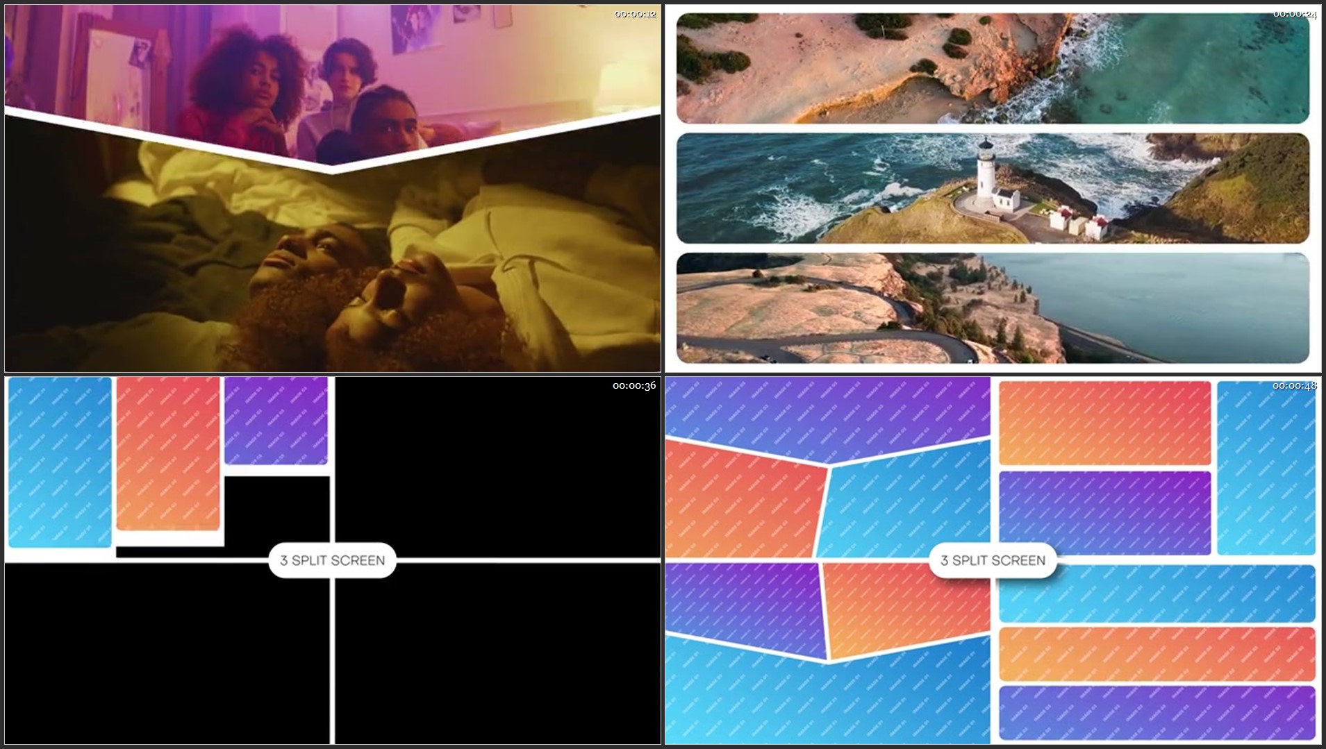Click the wide orange bar above the purple bar
This screenshot has height=749, width=1326.
(x=1157, y=654)
